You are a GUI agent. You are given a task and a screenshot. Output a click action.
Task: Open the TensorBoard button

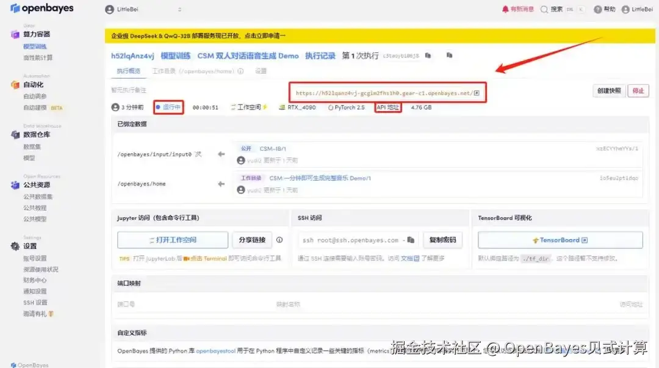(x=560, y=240)
